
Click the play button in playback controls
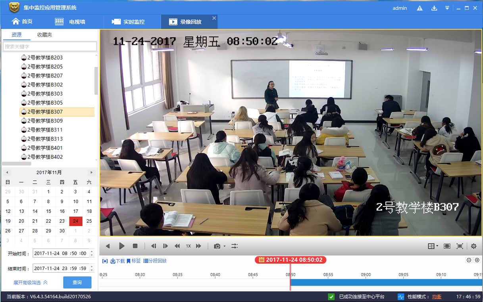122,246
